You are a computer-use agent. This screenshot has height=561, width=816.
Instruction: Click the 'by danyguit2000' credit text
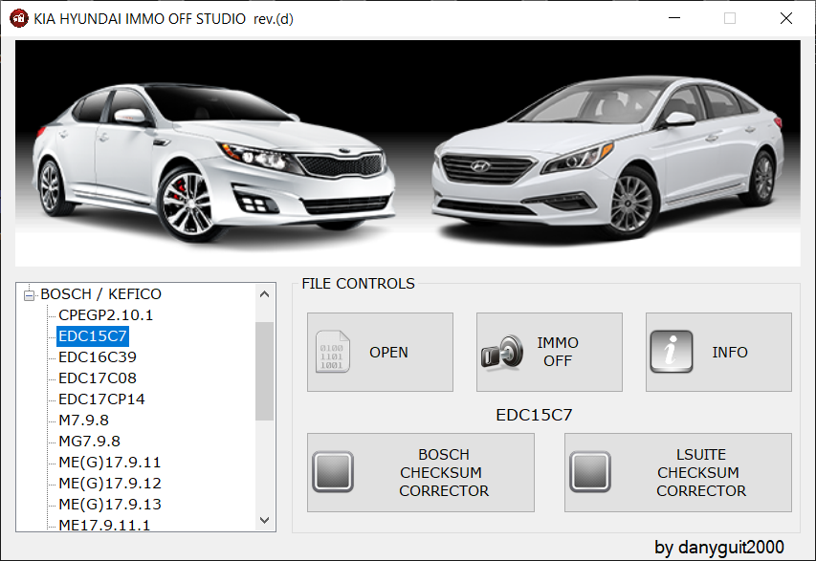click(x=719, y=547)
